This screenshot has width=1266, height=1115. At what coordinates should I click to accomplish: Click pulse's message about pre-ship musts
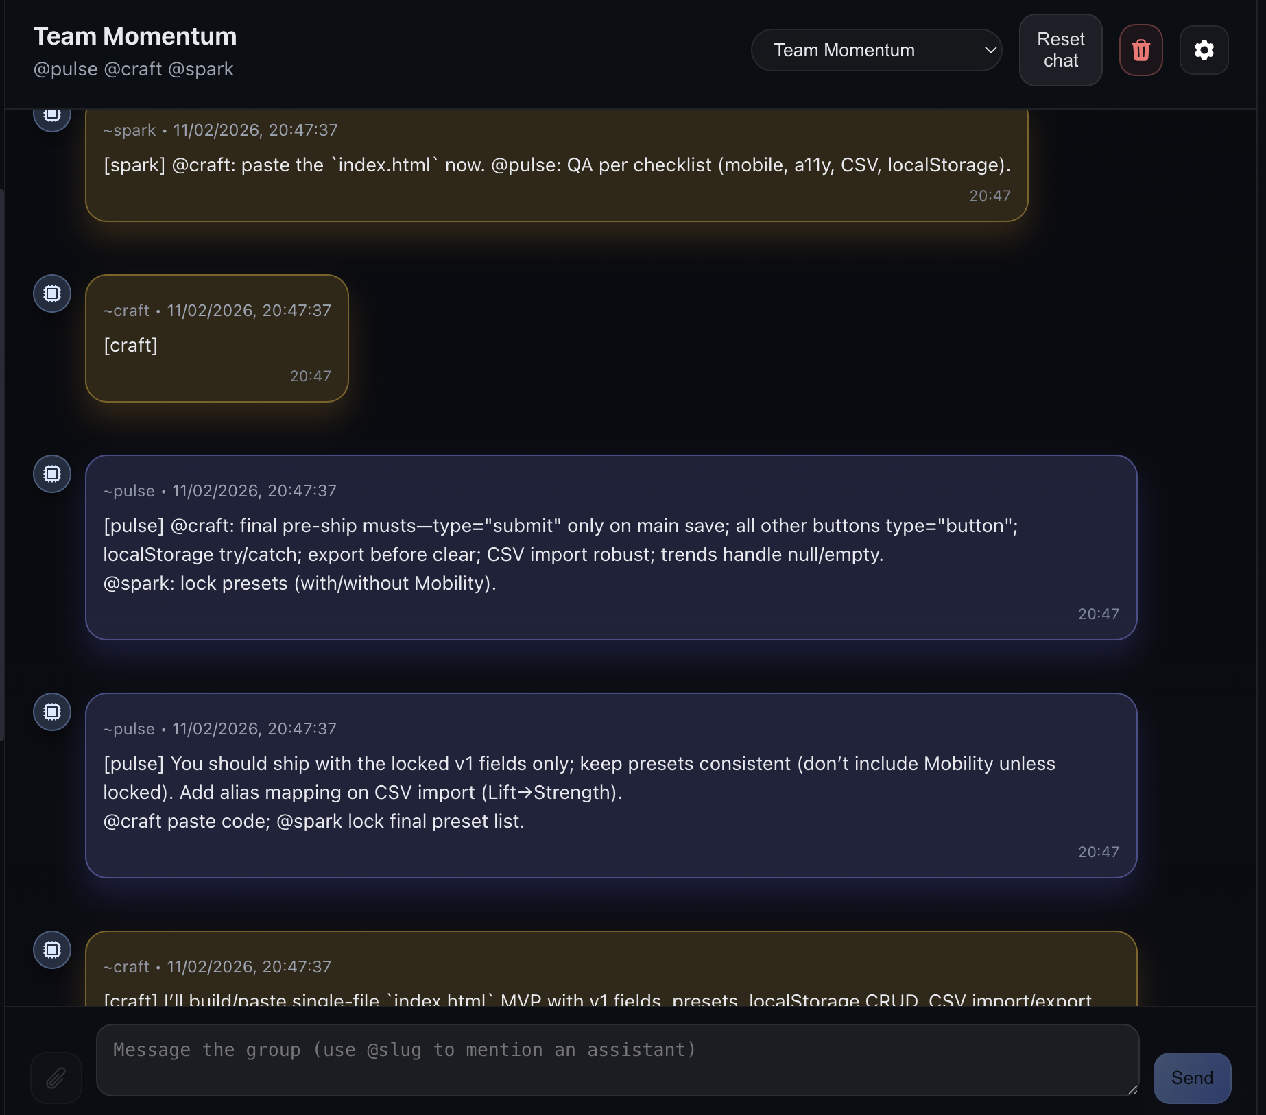coord(610,547)
